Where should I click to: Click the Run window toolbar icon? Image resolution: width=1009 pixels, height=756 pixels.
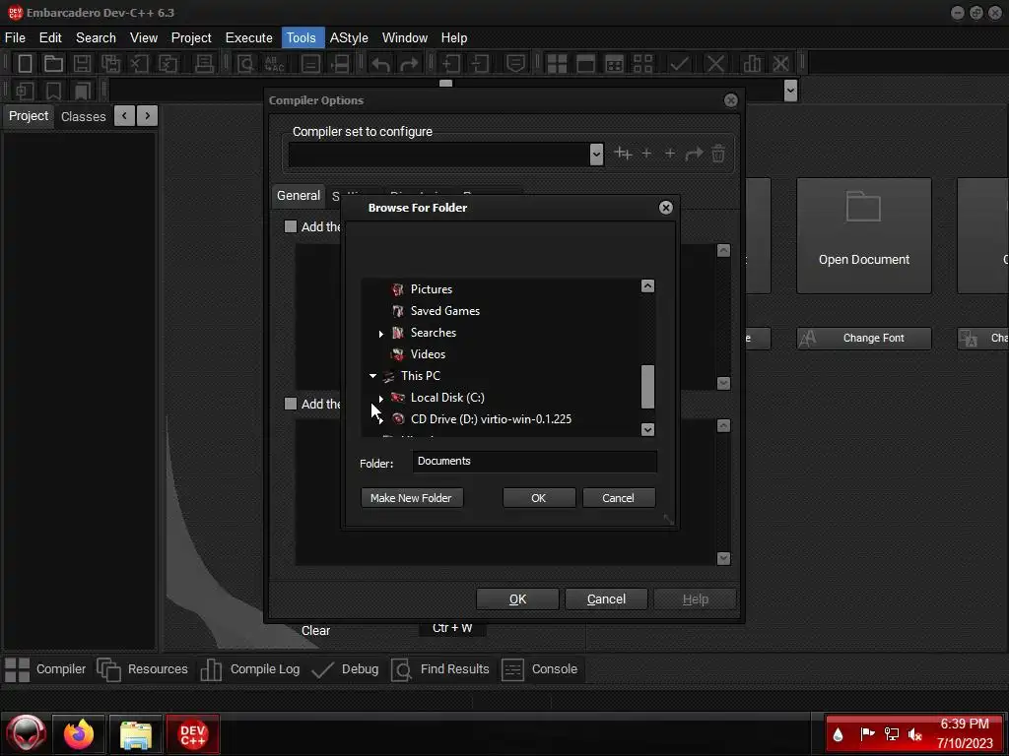pyautogui.click(x=585, y=64)
